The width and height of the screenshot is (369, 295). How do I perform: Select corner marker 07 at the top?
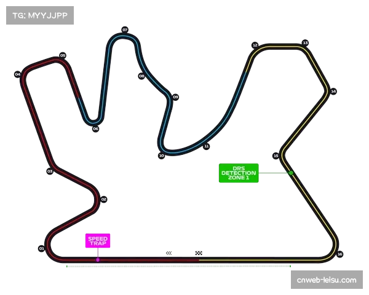click(x=125, y=29)
